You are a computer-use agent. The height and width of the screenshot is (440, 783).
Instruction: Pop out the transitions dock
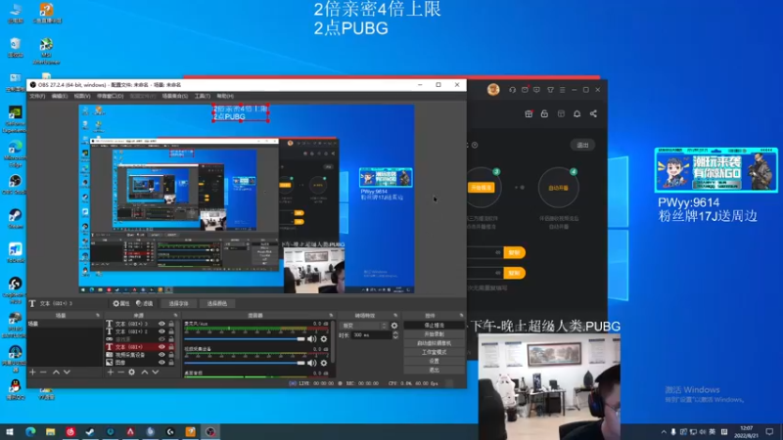395,315
